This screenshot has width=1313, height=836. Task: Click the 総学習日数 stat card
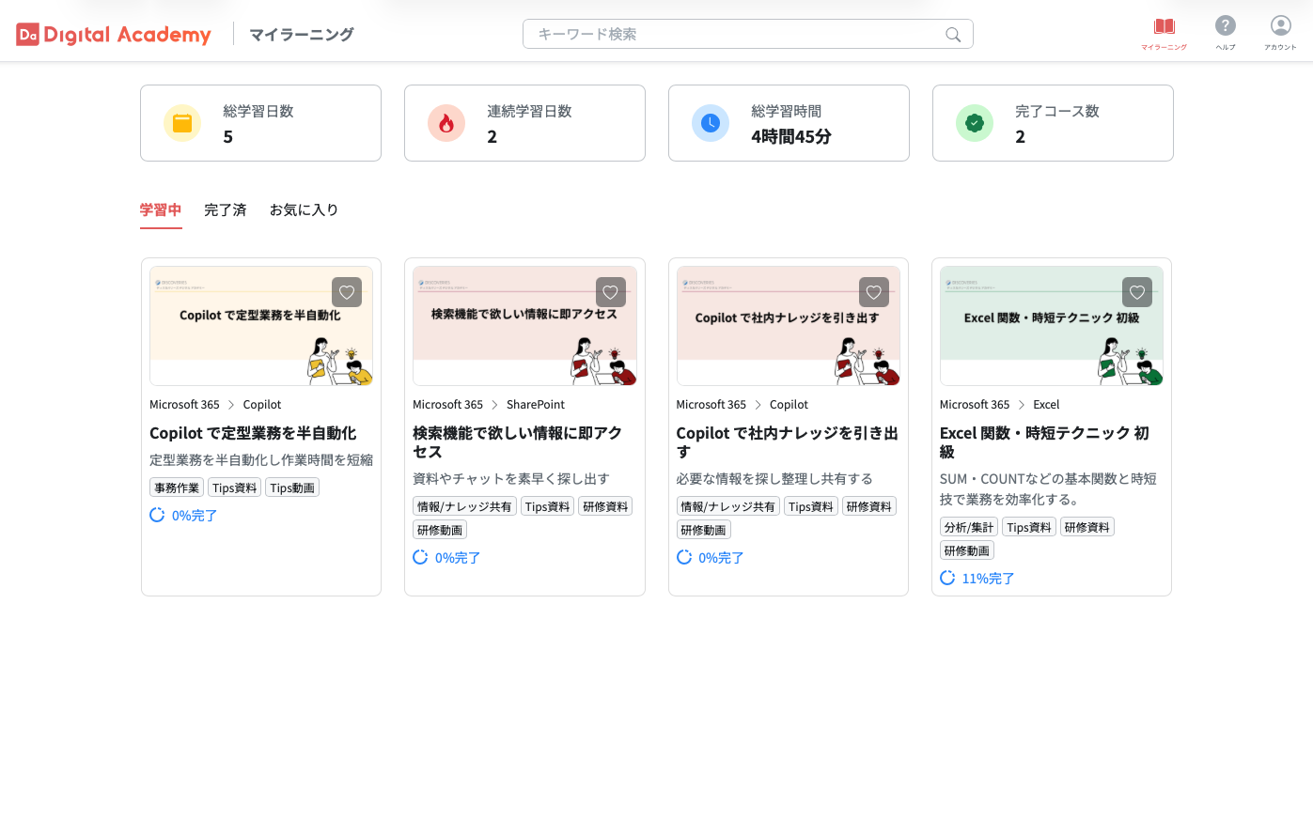(260, 123)
